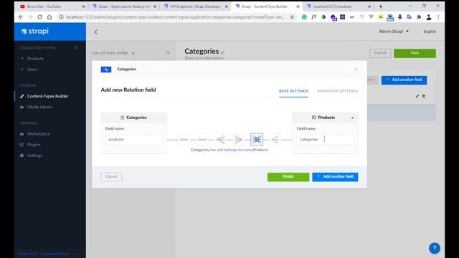Select the one-to-one relation icon
Viewport: 459px width, 258px height.
202,140
